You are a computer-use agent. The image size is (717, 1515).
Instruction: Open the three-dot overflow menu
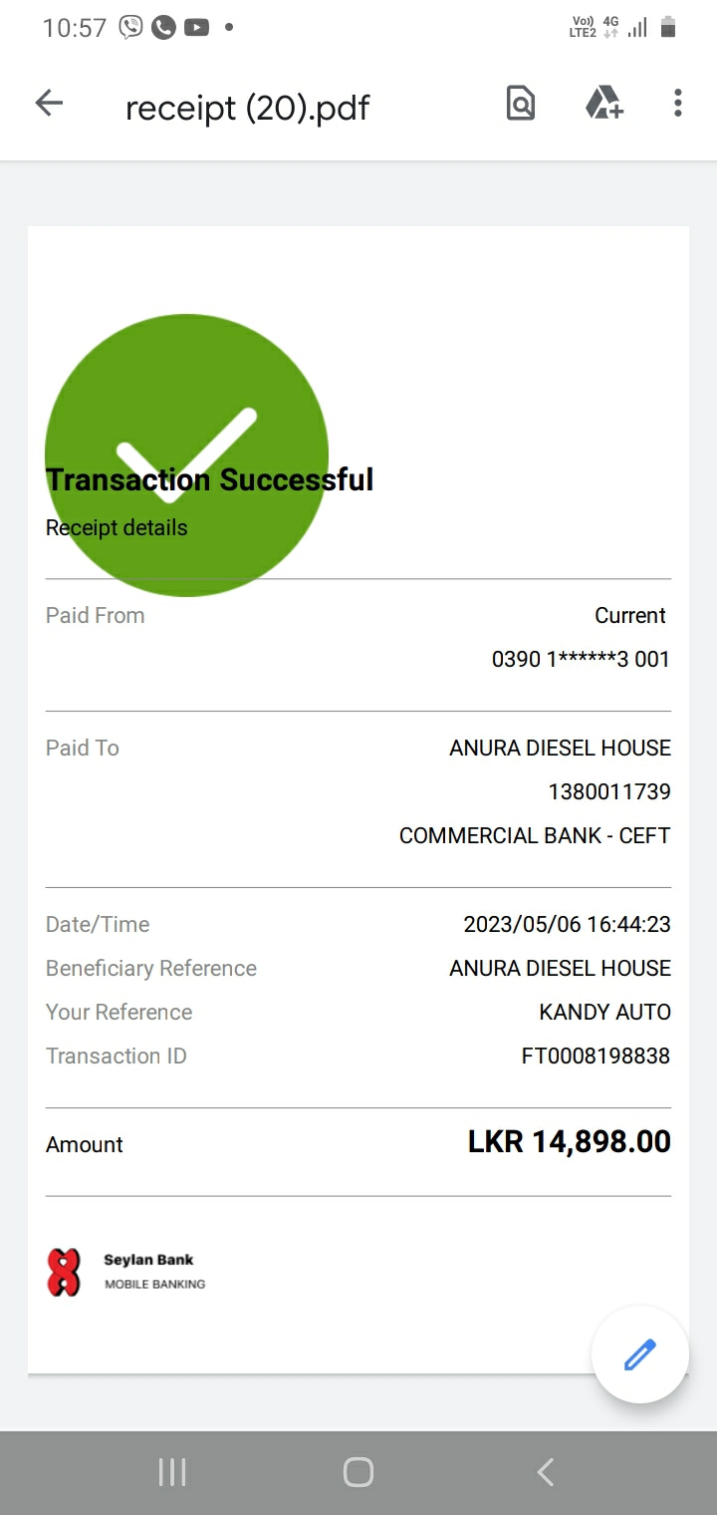pyautogui.click(x=677, y=103)
